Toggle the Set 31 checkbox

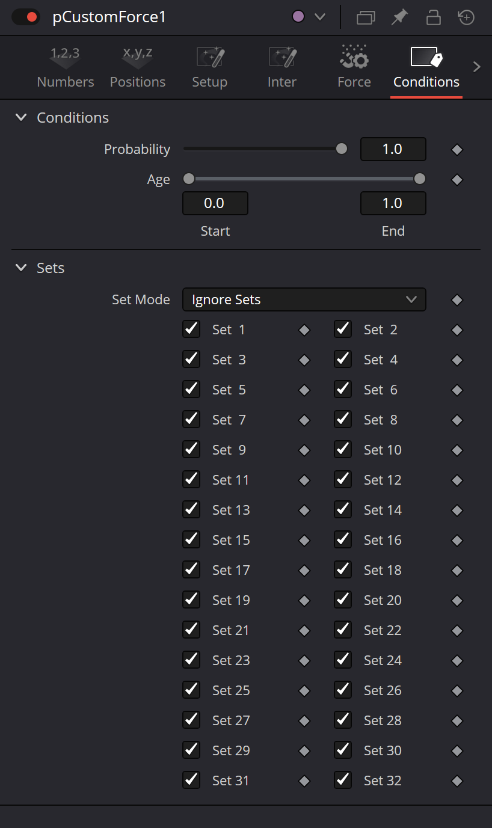click(x=191, y=780)
